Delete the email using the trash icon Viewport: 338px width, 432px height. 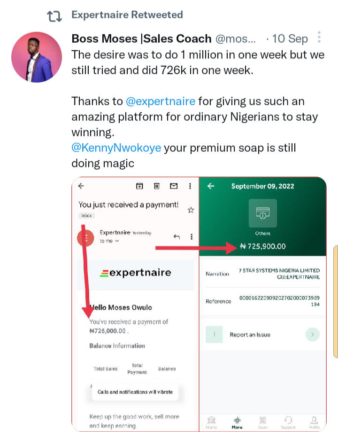[x=156, y=186]
